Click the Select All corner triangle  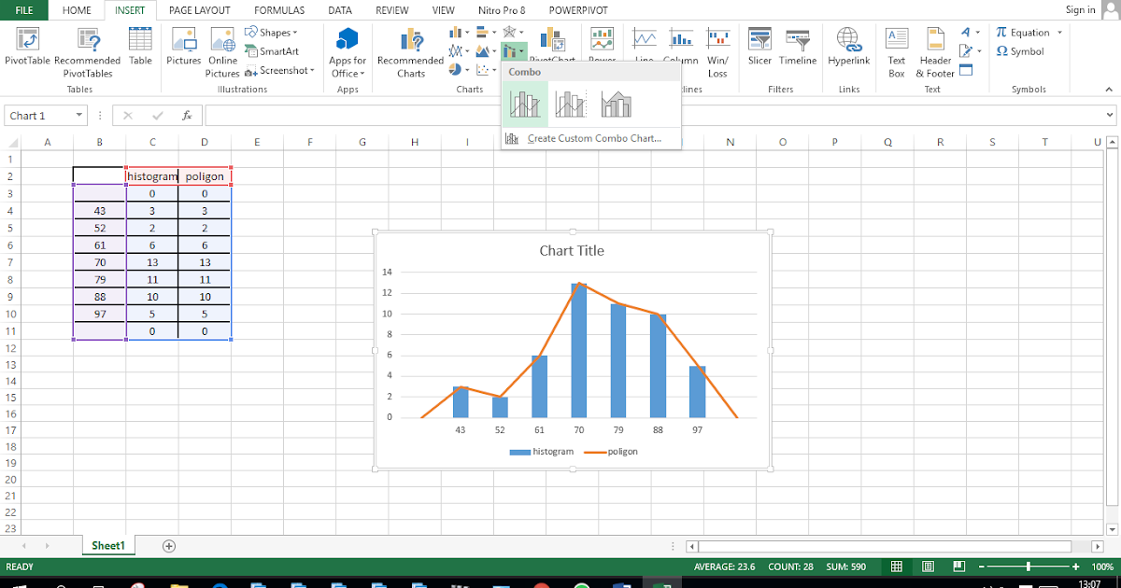(x=11, y=142)
